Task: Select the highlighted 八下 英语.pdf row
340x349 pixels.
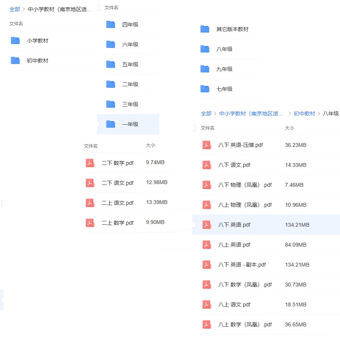Action: coord(268,225)
